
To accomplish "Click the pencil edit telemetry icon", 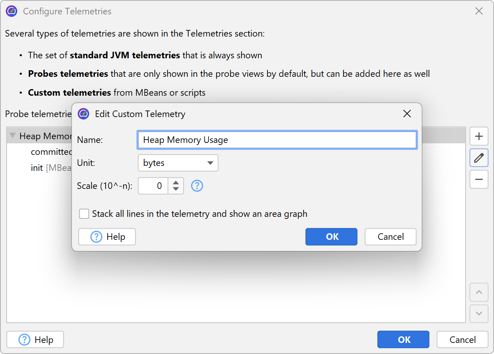I will point(479,158).
